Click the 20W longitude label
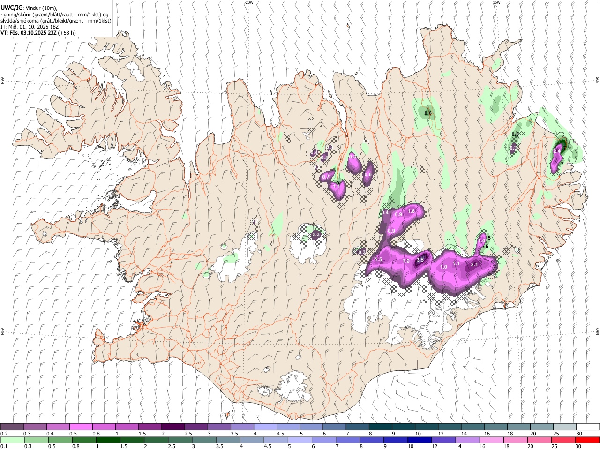600x450 pixels. coord(249,2)
